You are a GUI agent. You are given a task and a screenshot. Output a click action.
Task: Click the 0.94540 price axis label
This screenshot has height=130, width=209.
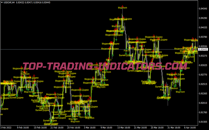(x=203, y=9)
